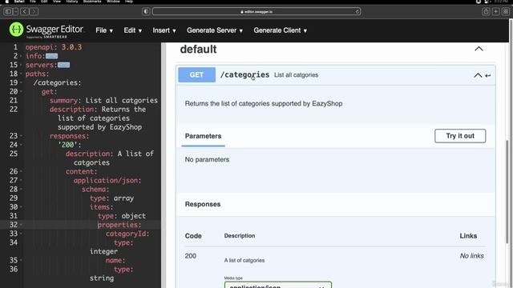This screenshot has height=288, width=513.
Task: Click the 'Returns the list of categories' description
Action: tap(264, 103)
